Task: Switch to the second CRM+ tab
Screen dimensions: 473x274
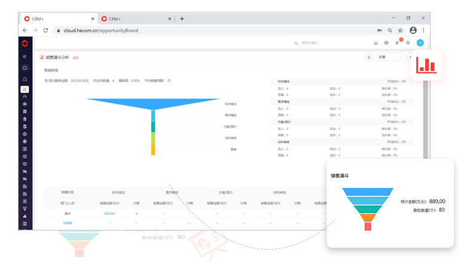Action: (134, 19)
